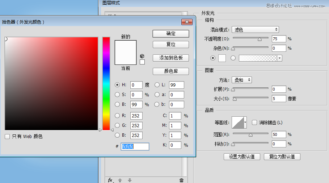Click the G green value field

(136, 125)
